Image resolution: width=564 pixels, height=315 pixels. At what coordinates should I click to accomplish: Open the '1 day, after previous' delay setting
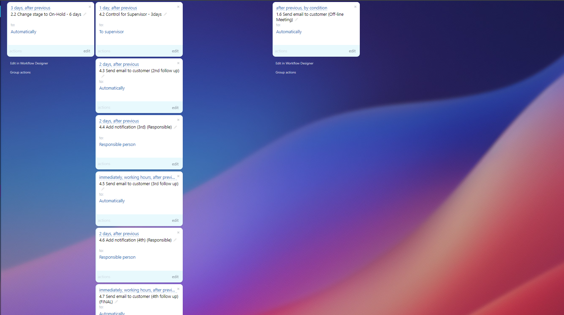[118, 8]
